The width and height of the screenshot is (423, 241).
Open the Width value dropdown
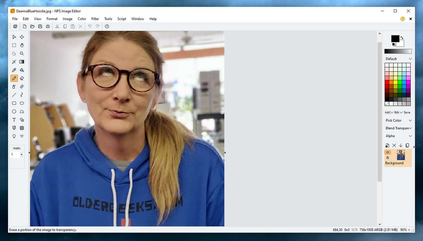tap(22, 155)
